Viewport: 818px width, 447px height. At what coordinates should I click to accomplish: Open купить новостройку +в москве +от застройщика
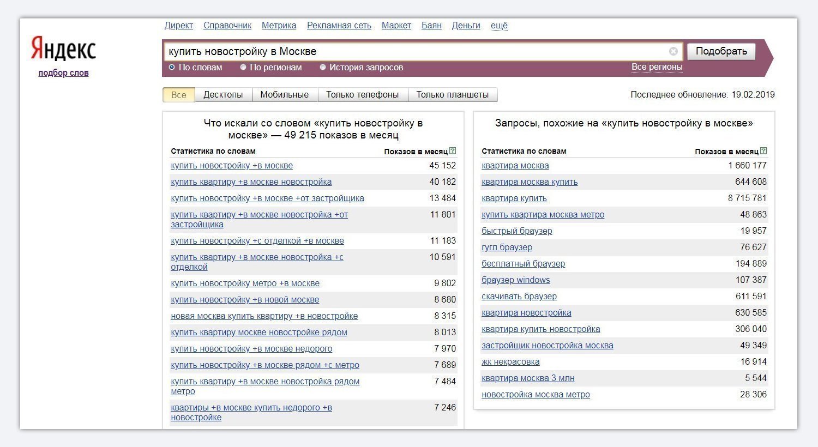click(267, 198)
